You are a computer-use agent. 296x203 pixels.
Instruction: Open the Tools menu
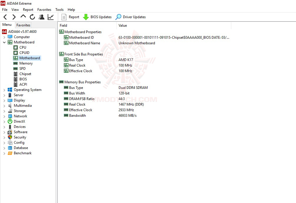click(x=59, y=9)
